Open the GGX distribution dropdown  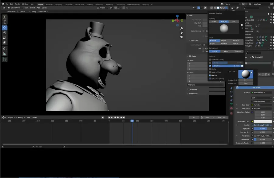[262, 98]
